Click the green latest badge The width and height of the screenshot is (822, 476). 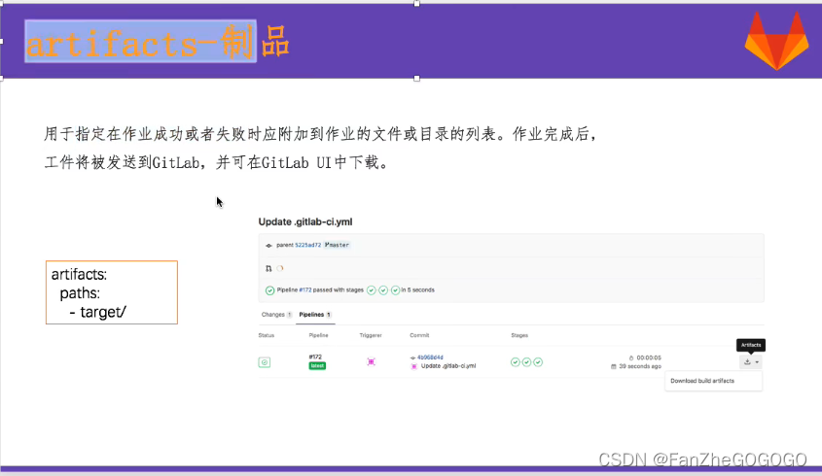[x=317, y=365]
